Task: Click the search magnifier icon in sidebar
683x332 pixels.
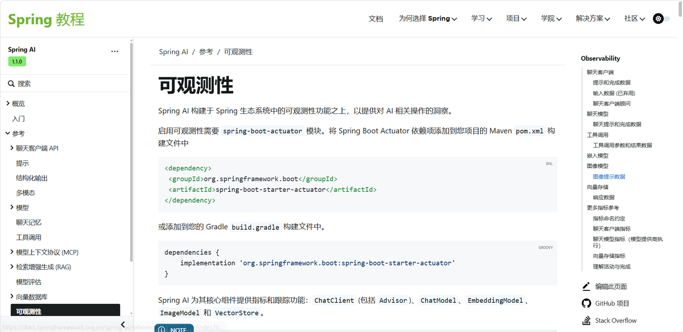Action: tap(11, 84)
